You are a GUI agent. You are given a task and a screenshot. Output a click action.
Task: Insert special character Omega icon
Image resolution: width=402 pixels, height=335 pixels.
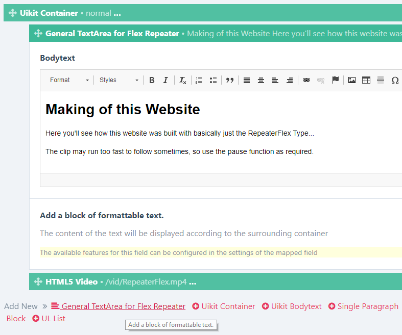[x=395, y=80]
